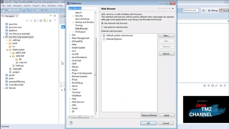Screen dimensions: 229x129
Task: Toggle Default system web browser checkbox
Action: click(104, 35)
